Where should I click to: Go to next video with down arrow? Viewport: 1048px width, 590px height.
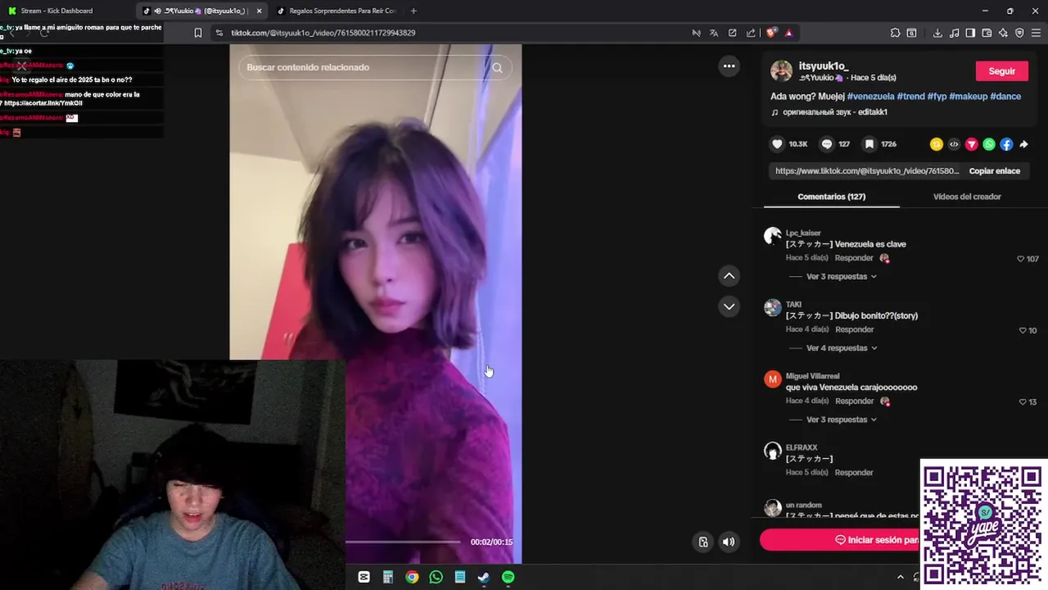pyautogui.click(x=729, y=306)
